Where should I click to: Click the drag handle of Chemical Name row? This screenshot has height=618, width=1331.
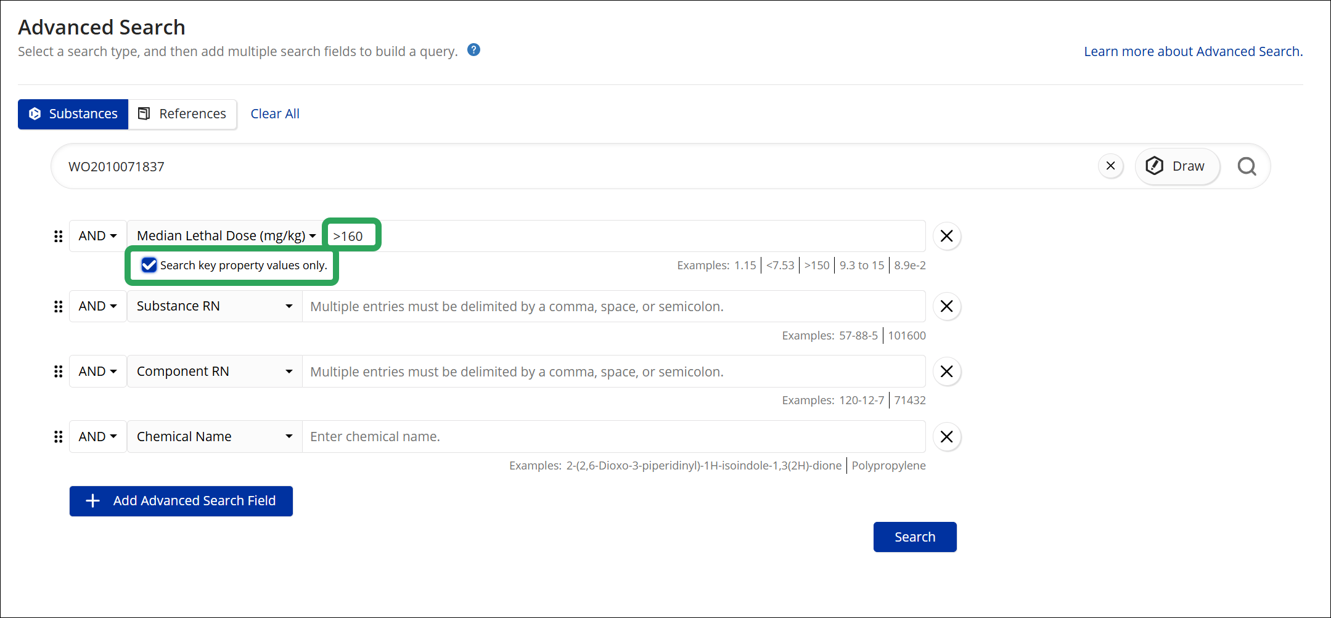pyautogui.click(x=59, y=437)
